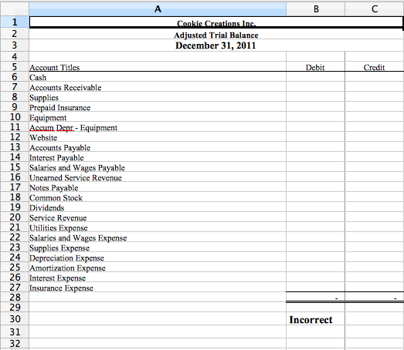Select the Salaries and Wages Payable cell
The width and height of the screenshot is (404, 350).
[x=158, y=167]
